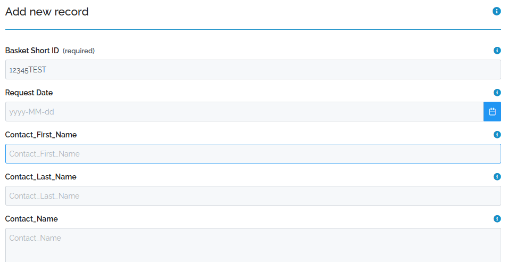View help info for Contact_Last_Name

coord(497,177)
